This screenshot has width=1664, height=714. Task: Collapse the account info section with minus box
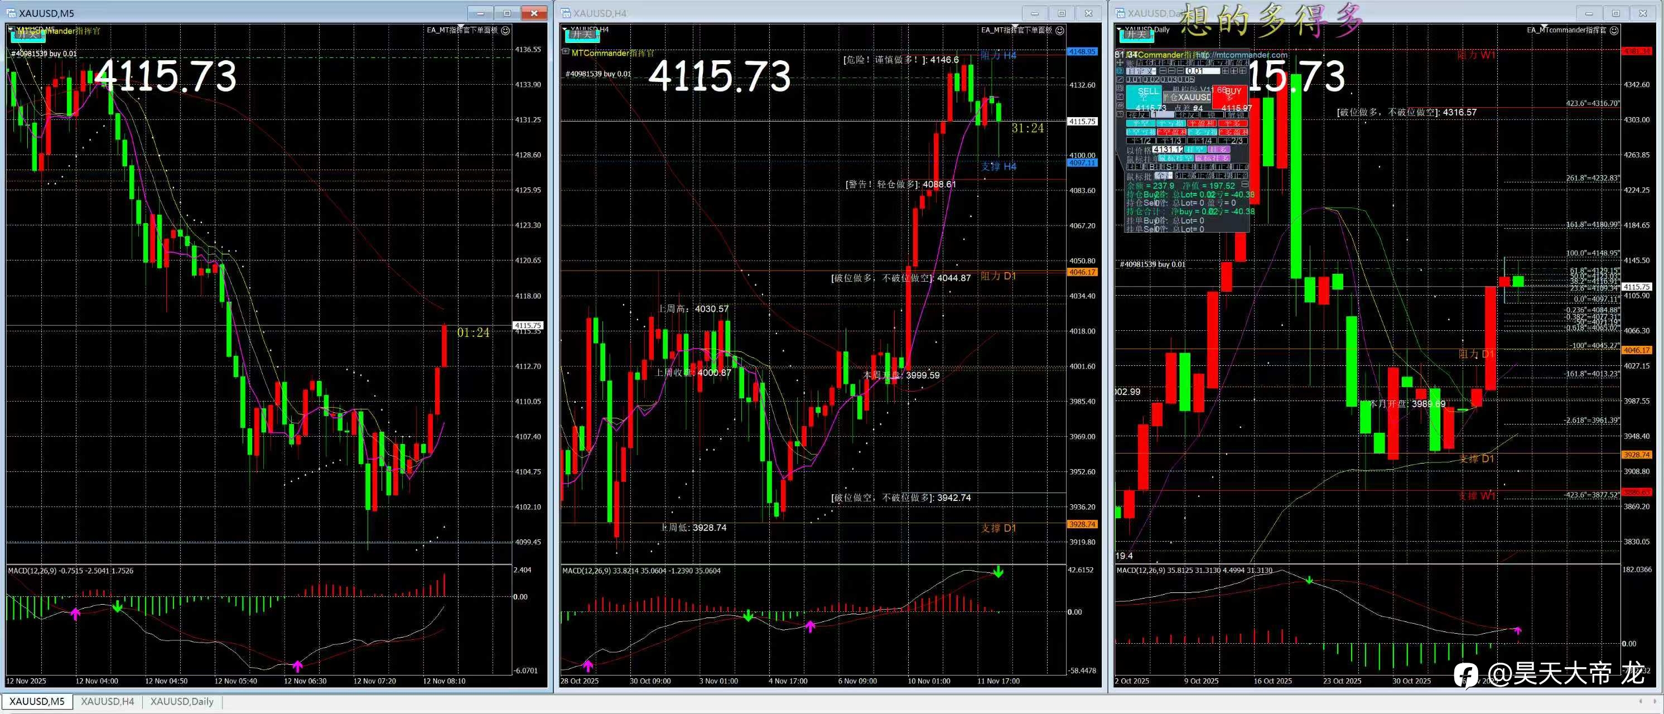click(x=1245, y=185)
